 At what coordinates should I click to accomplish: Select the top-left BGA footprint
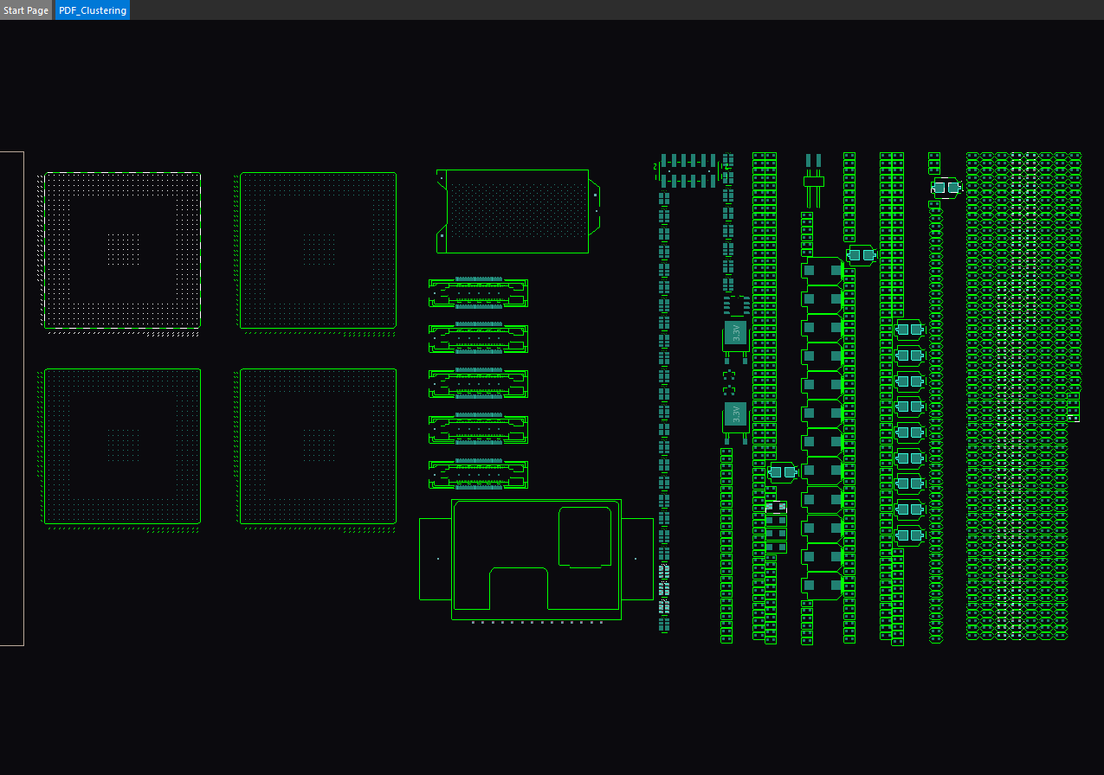click(119, 250)
